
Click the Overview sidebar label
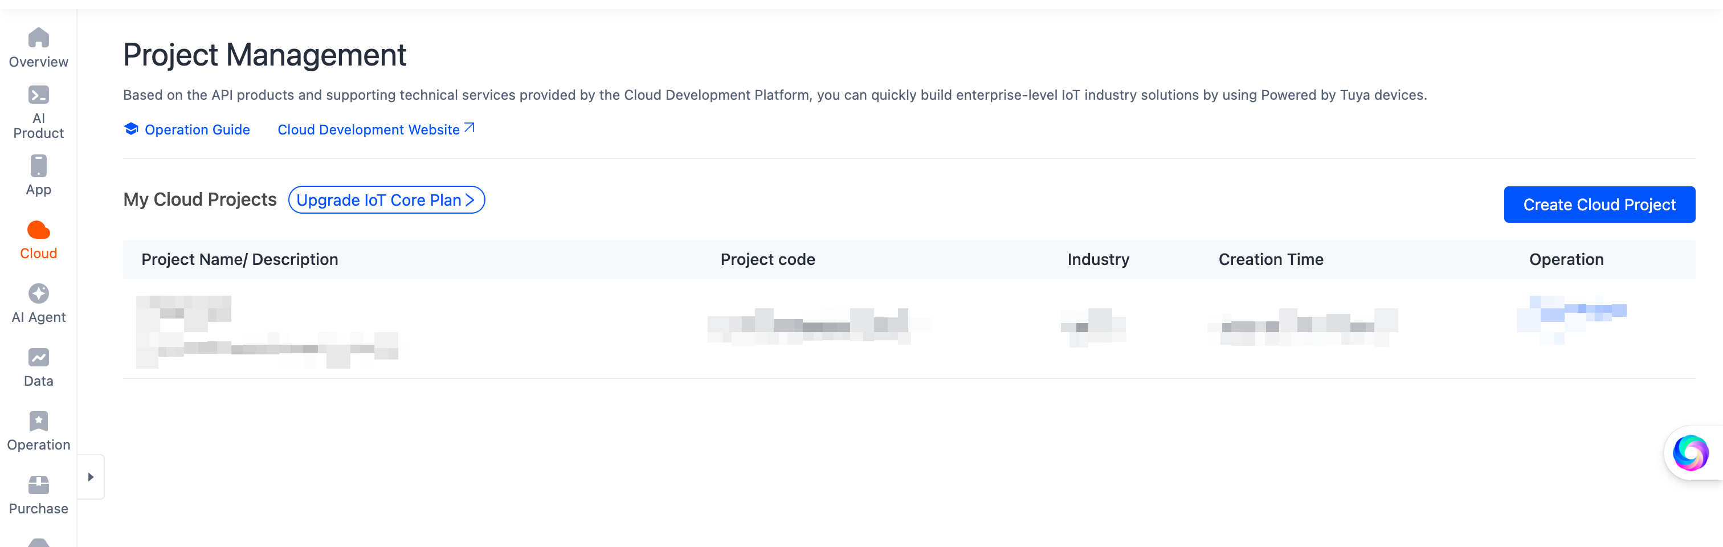(x=39, y=62)
